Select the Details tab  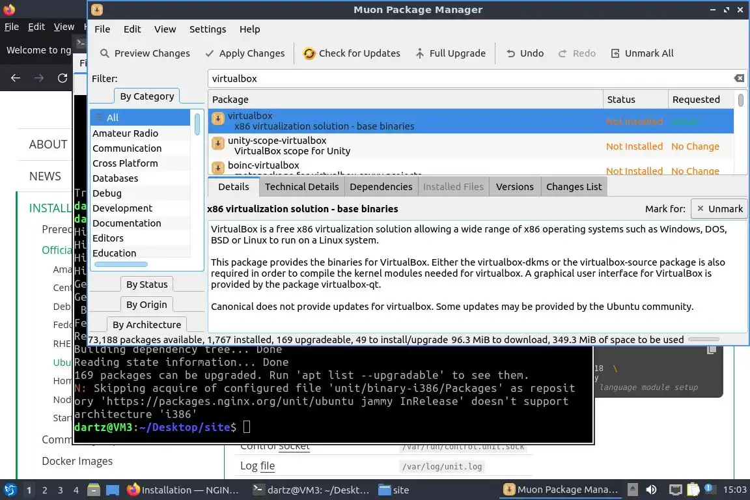pos(234,187)
